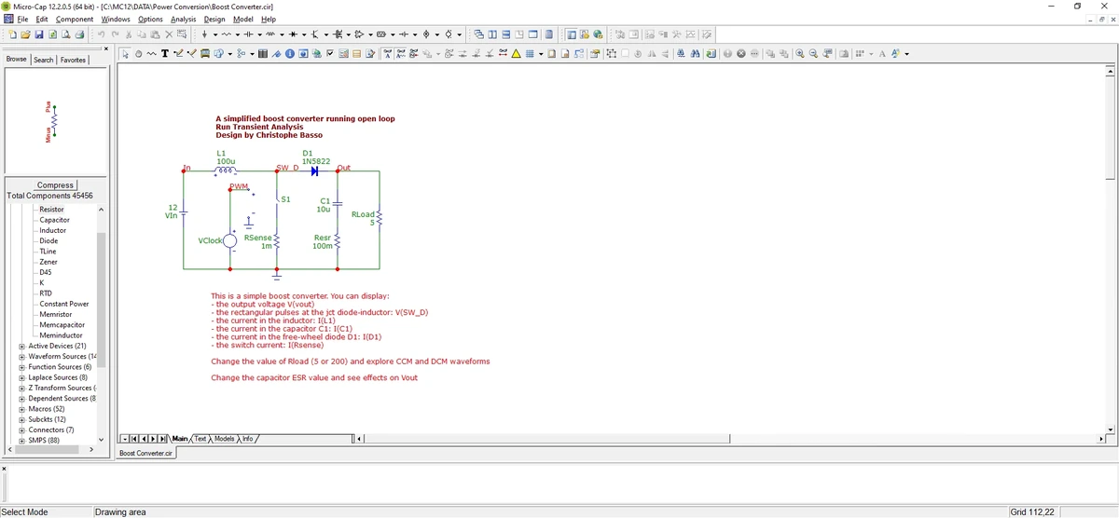1119x518 pixels.
Task: Open the capacitor tool dropdown arrow
Action: tap(259, 34)
